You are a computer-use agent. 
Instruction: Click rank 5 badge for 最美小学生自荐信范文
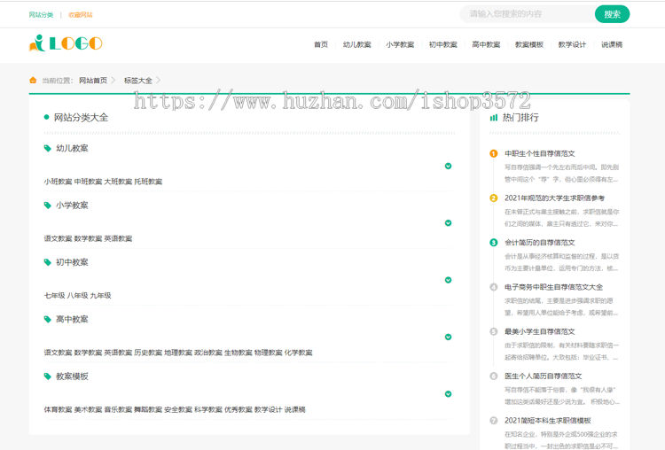(x=493, y=331)
